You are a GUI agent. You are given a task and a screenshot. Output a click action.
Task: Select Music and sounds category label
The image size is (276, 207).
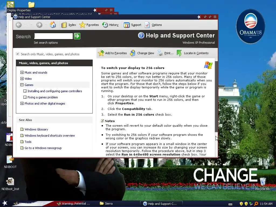click(x=36, y=73)
